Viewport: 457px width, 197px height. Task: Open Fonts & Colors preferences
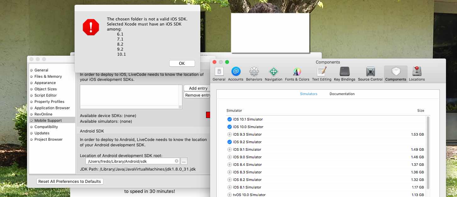click(x=297, y=72)
